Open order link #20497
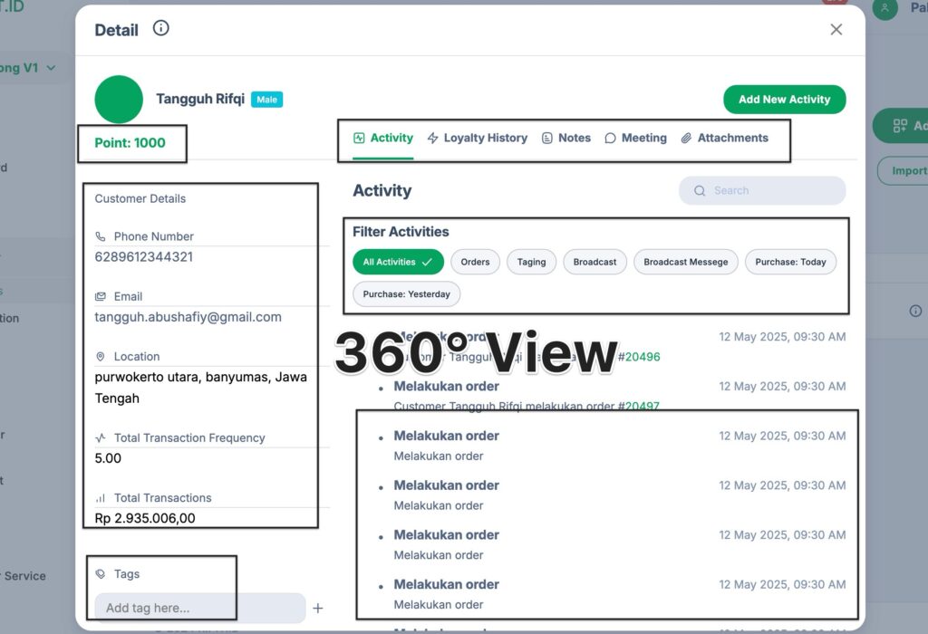 coord(643,407)
